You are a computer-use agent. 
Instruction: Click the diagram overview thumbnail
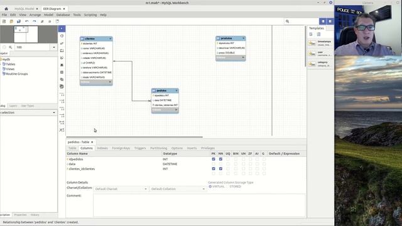(x=26, y=35)
